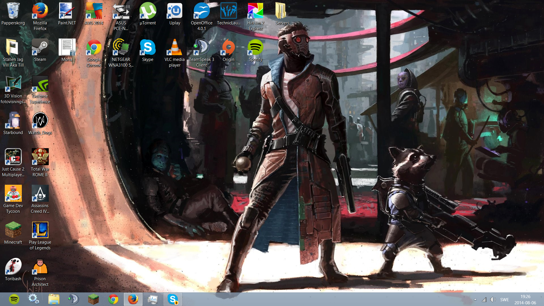This screenshot has width=544, height=306.
Task: Click the HitFilm 2 Express desktop icon
Action: [256, 16]
